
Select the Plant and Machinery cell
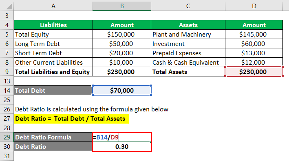(x=188, y=35)
